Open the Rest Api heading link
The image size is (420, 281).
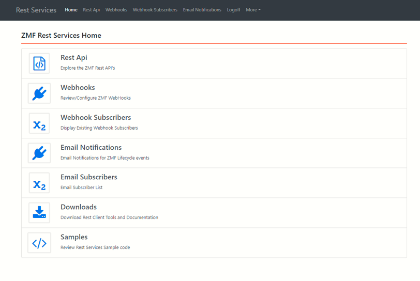pyautogui.click(x=74, y=58)
